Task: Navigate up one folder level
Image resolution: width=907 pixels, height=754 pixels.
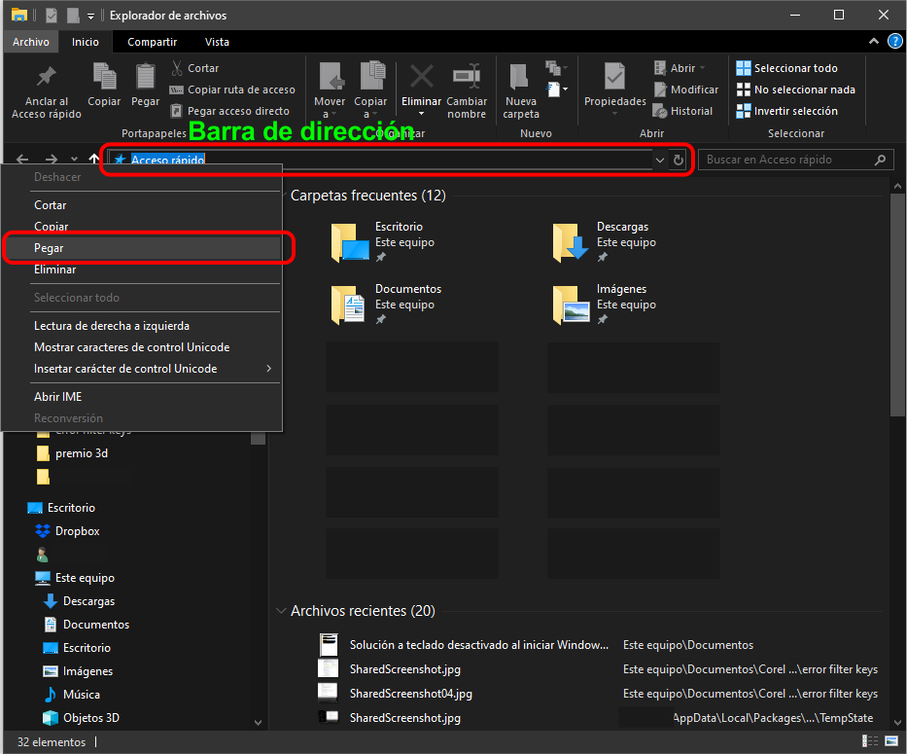Action: (93, 158)
